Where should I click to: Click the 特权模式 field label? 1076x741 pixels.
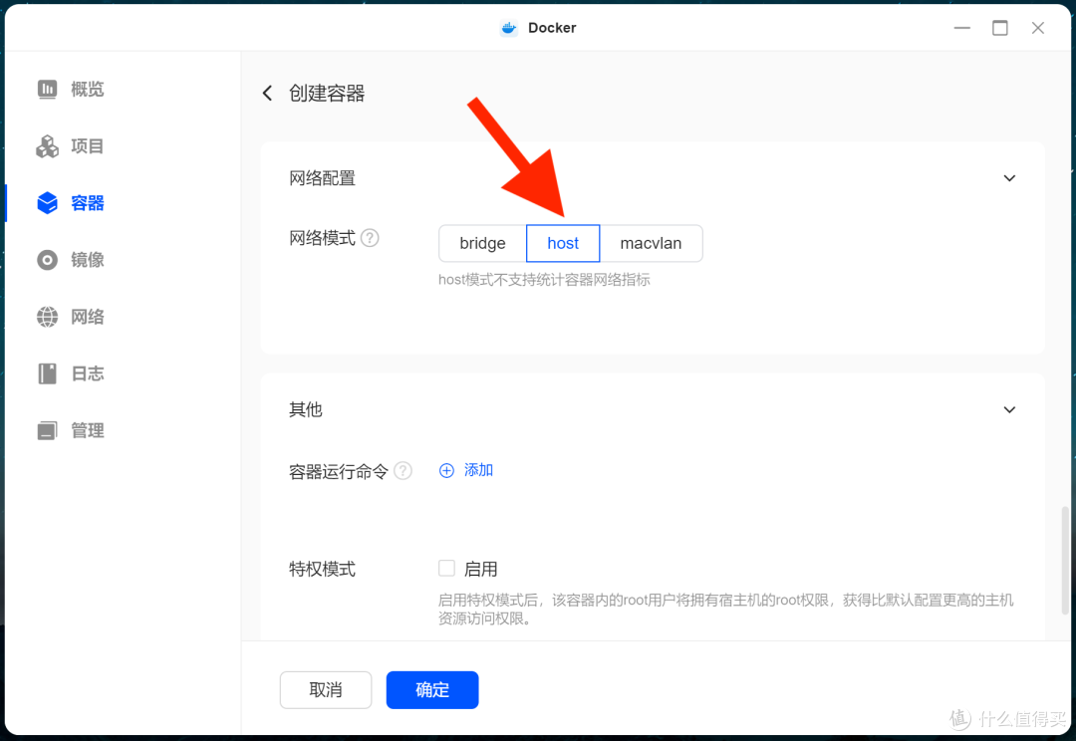322,570
